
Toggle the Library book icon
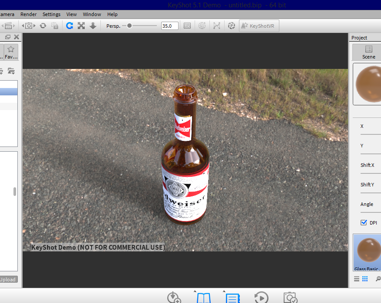(204, 298)
